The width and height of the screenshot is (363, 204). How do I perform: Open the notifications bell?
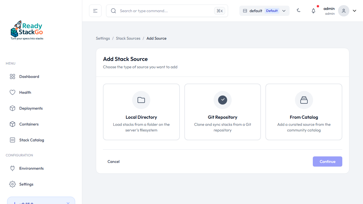pyautogui.click(x=313, y=11)
